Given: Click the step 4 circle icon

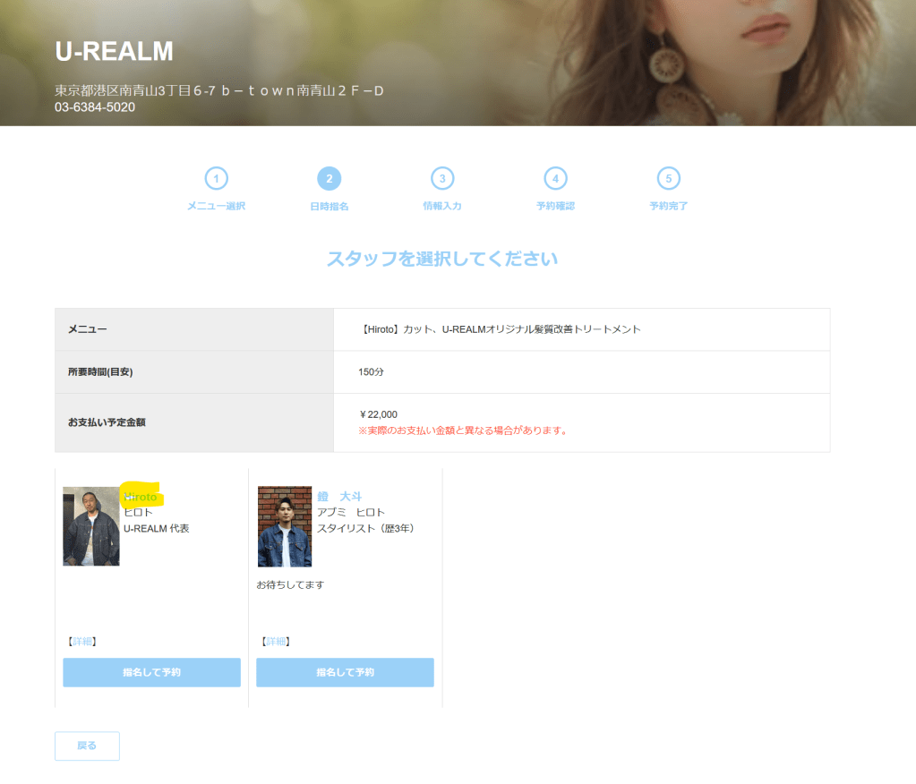Looking at the screenshot, I should [x=555, y=179].
